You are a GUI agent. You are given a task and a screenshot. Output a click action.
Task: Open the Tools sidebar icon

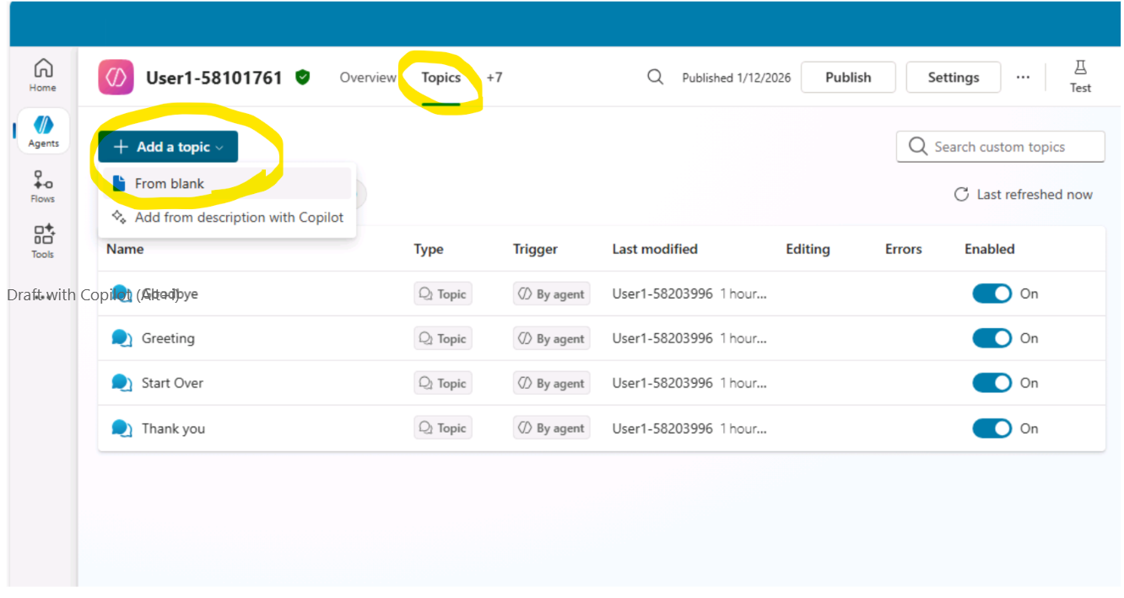42,241
